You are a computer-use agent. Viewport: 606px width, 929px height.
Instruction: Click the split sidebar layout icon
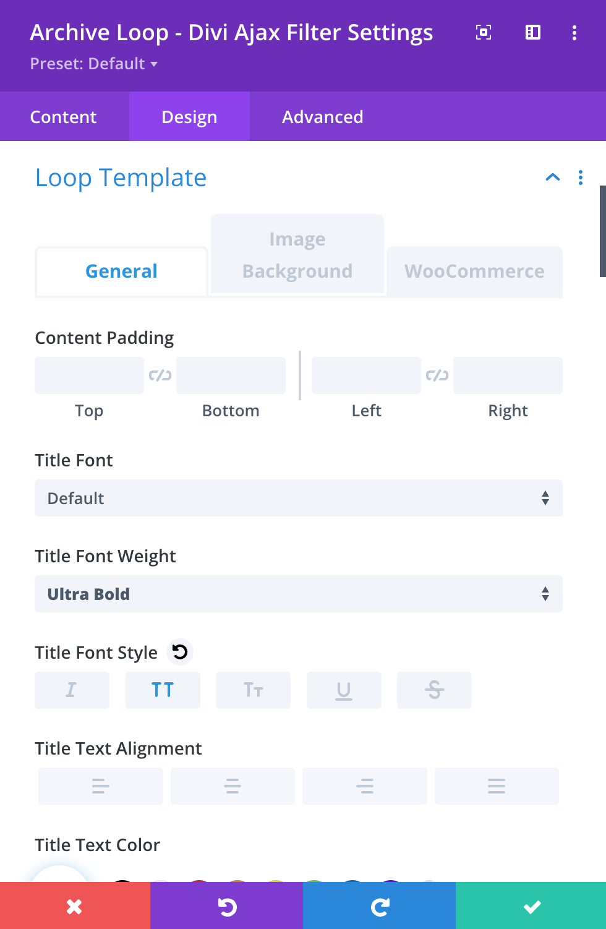[533, 33]
